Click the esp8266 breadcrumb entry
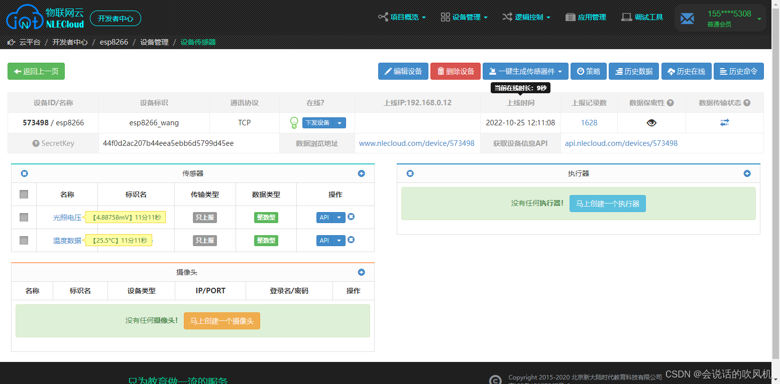The height and width of the screenshot is (384, 780). coord(114,42)
